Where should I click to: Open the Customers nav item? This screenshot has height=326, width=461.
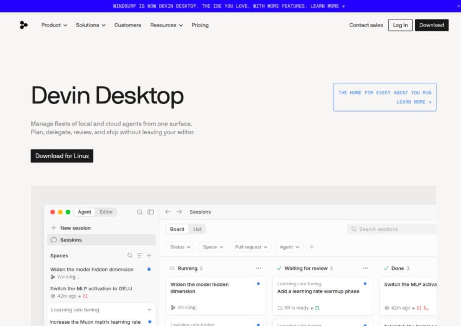coord(128,25)
